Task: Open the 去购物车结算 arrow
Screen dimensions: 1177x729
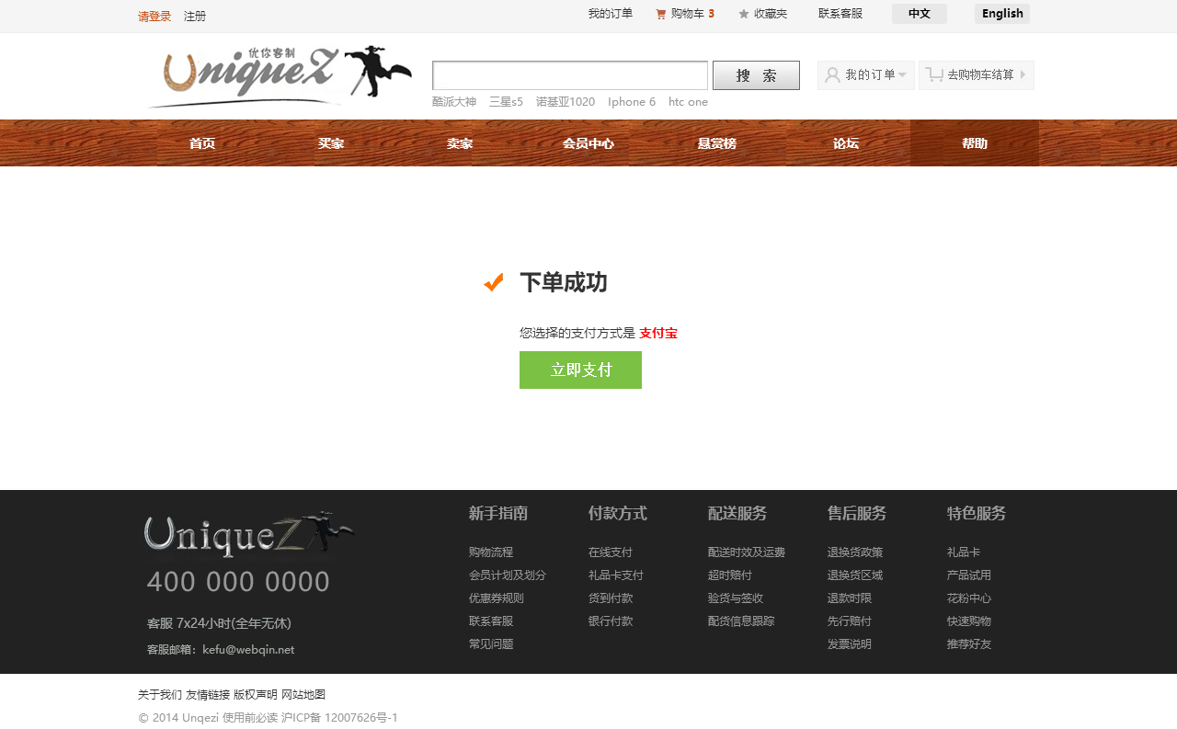Action: click(x=1023, y=75)
